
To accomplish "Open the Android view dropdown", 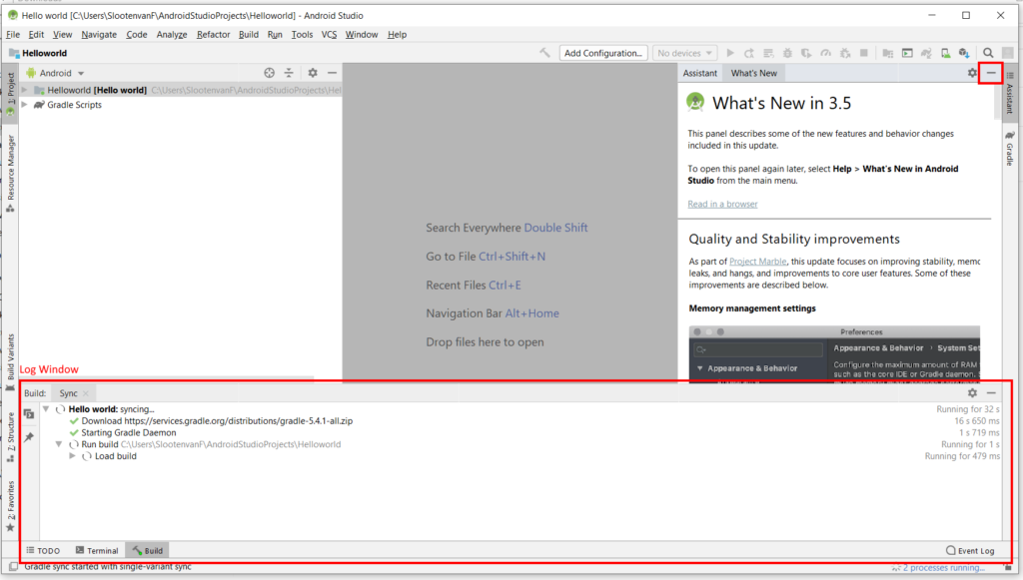I will point(56,73).
